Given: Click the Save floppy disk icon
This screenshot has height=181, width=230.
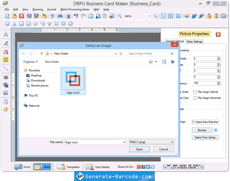Looking at the screenshot, I should coord(29,16).
